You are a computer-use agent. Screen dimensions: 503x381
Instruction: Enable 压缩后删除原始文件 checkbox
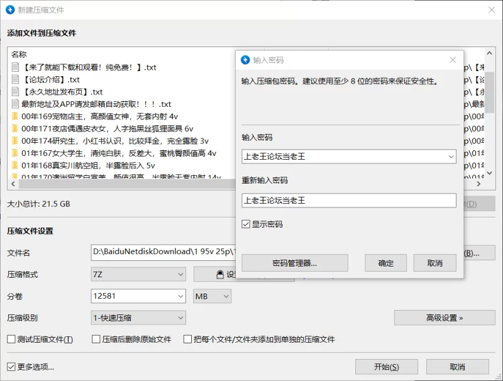[x=96, y=339]
